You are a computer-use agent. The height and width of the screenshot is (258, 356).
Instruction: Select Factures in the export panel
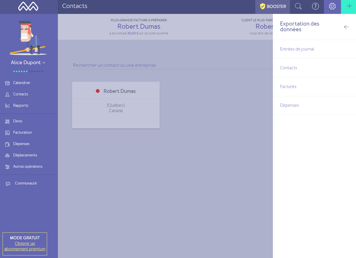click(314, 87)
